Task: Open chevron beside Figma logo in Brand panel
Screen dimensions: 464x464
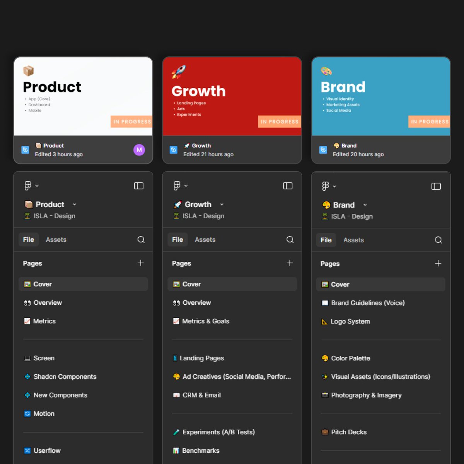Action: (x=334, y=186)
